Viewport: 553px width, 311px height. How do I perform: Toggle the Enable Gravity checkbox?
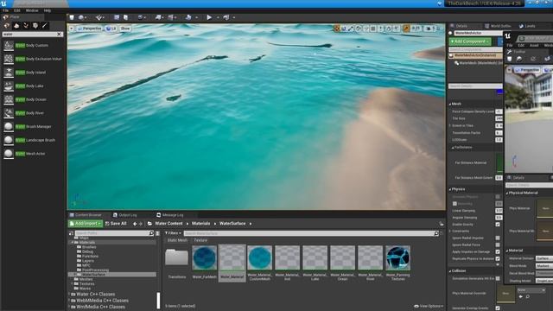pos(498,225)
